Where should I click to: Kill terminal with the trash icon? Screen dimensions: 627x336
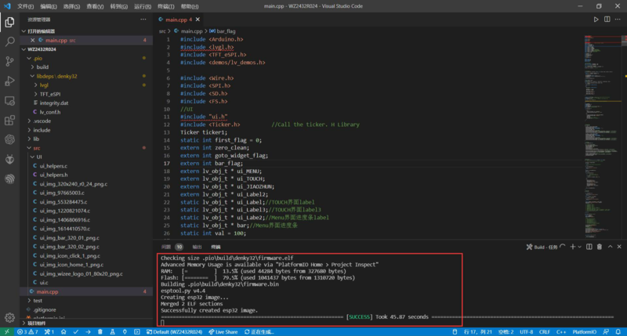(600, 247)
